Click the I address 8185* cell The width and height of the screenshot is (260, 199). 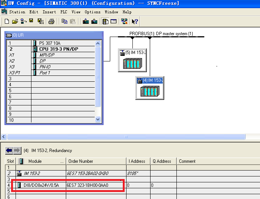138,173
